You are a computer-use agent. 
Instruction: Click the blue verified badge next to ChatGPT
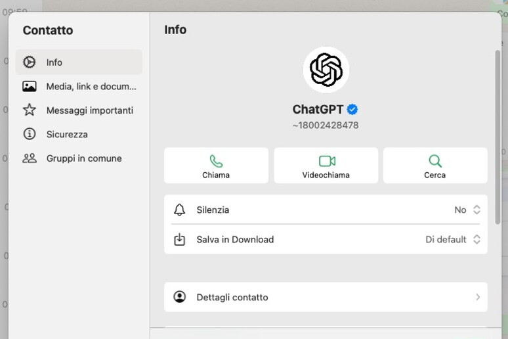(x=352, y=110)
